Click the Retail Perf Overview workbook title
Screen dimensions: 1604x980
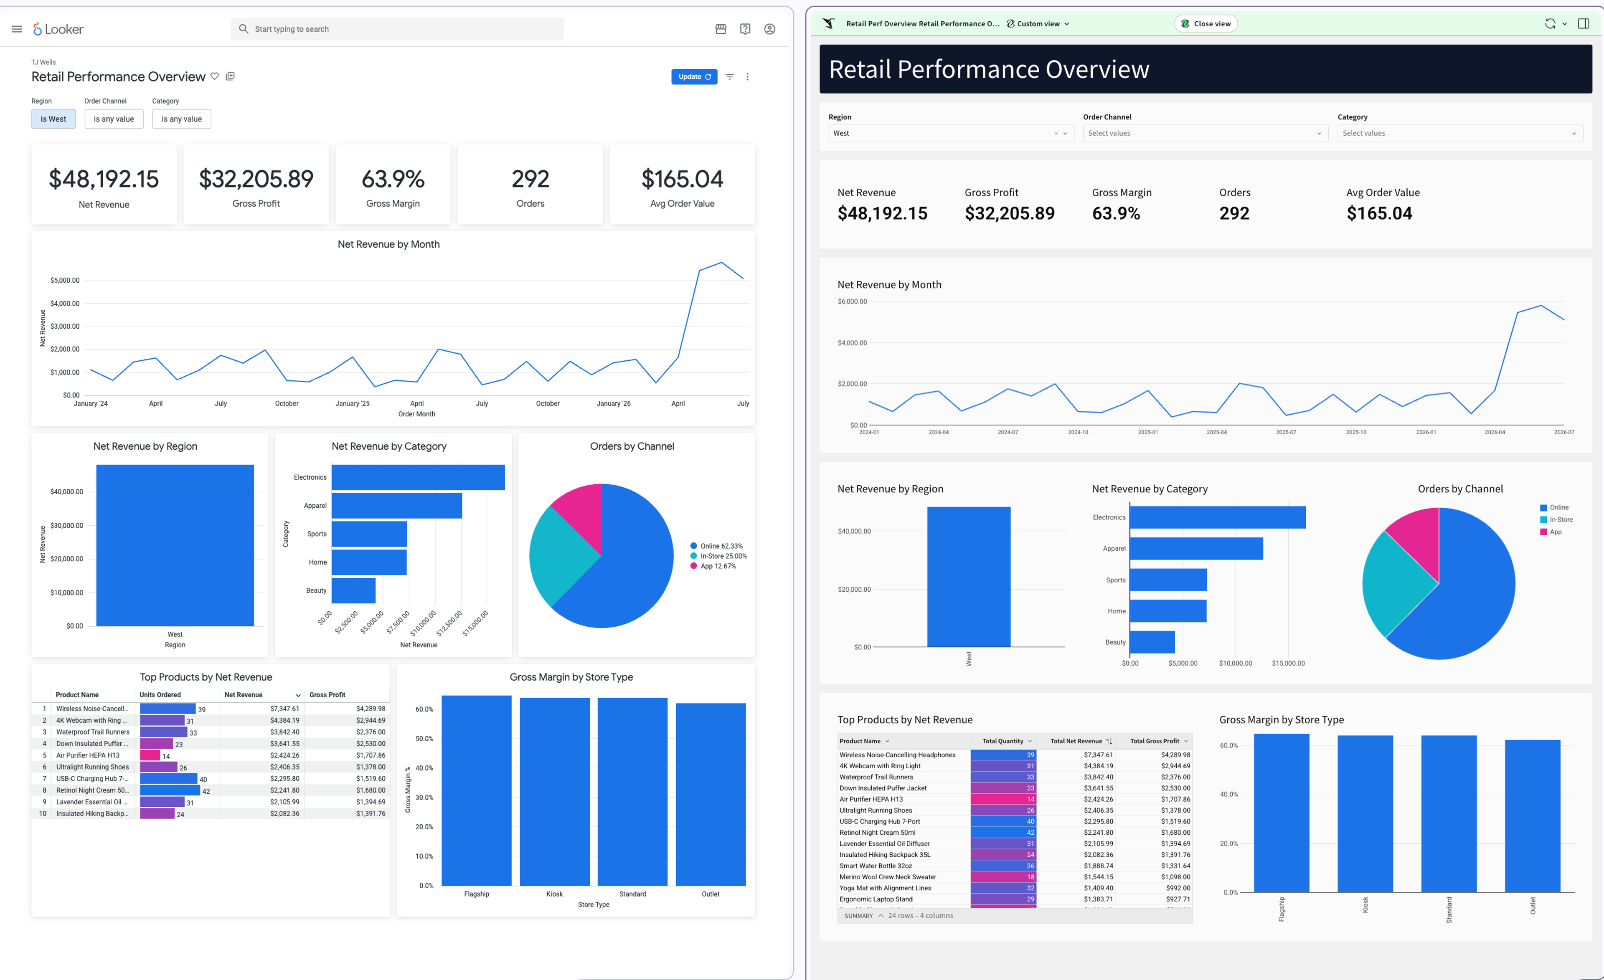pos(922,23)
